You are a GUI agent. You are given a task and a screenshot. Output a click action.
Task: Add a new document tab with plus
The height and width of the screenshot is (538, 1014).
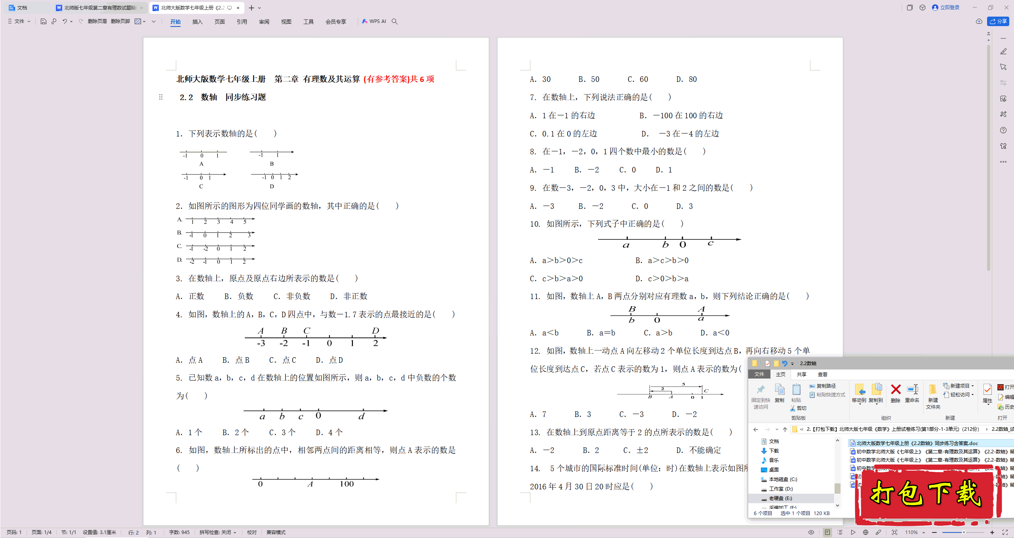coord(251,8)
